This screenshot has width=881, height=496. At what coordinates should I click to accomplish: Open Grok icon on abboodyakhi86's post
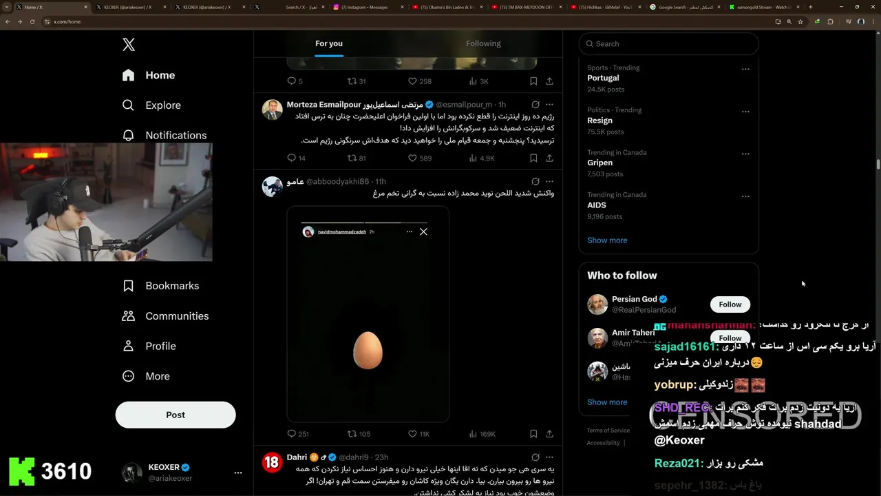click(535, 181)
